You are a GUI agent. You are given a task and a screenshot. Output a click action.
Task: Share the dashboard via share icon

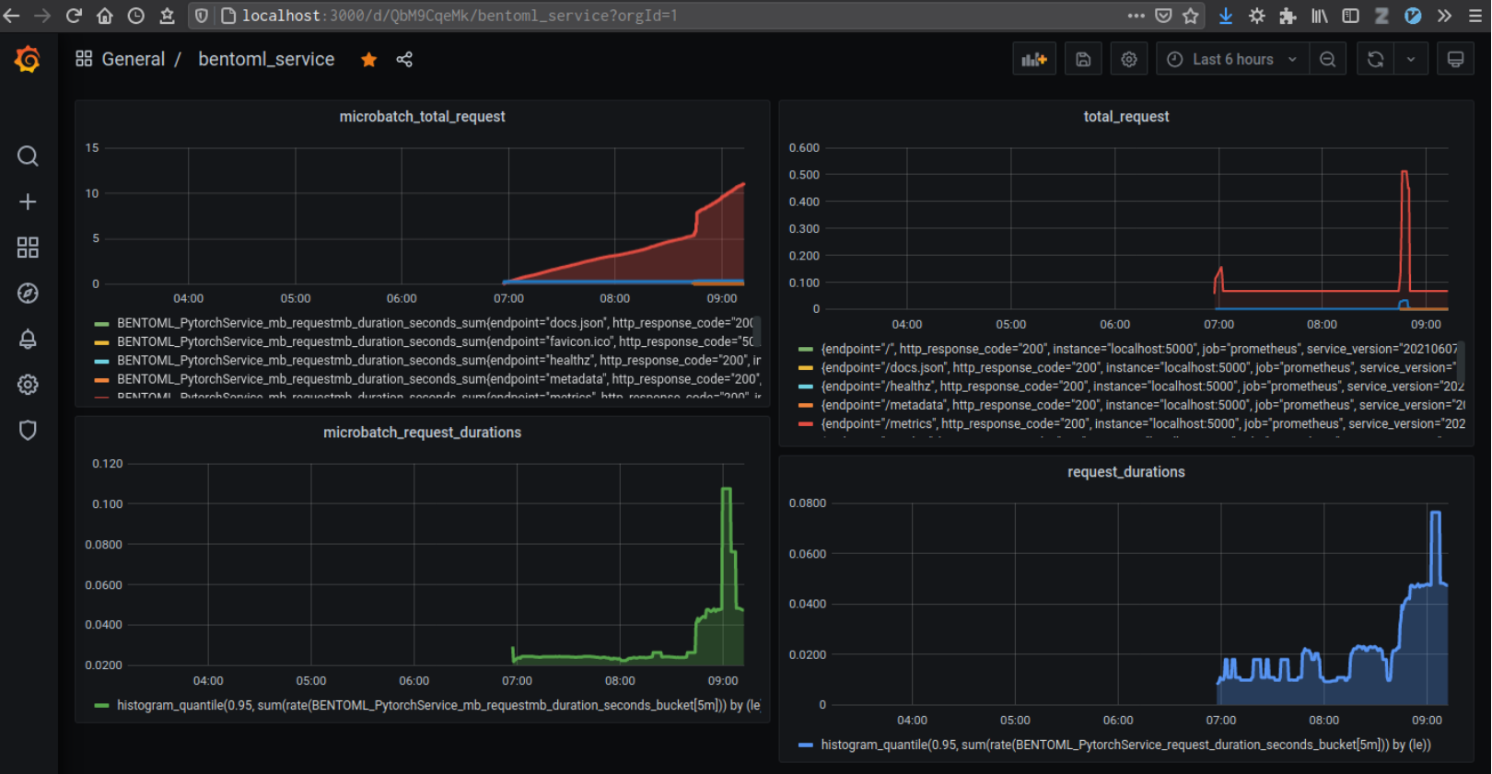tap(404, 60)
